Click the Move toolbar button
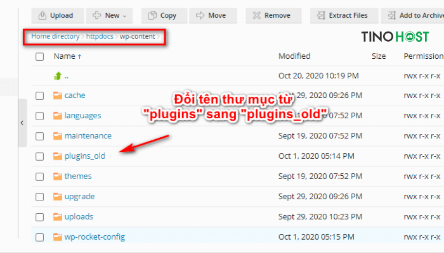Screen dimensions: 444x253 [213, 15]
